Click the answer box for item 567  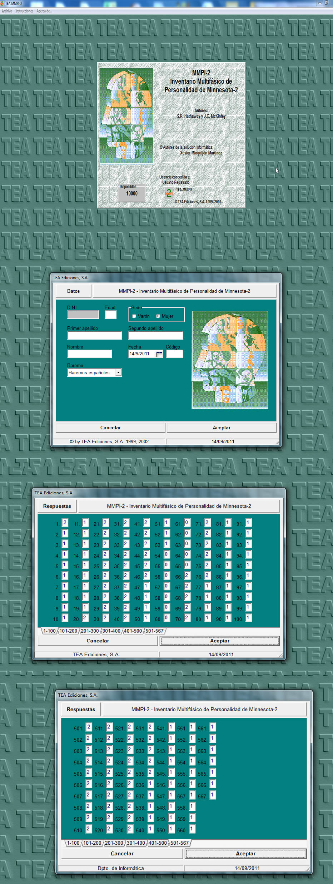tap(213, 795)
